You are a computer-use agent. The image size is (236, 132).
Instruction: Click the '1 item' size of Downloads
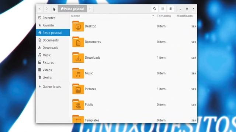coord(161,58)
